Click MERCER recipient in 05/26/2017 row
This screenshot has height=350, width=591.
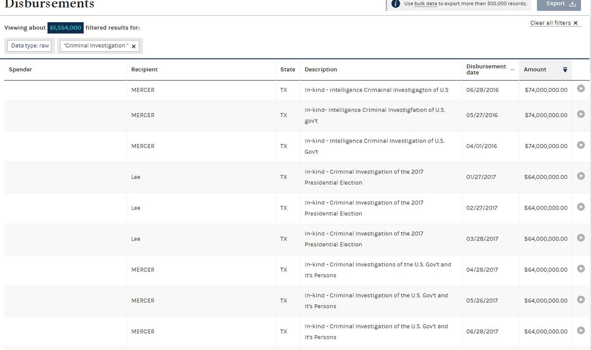click(143, 301)
